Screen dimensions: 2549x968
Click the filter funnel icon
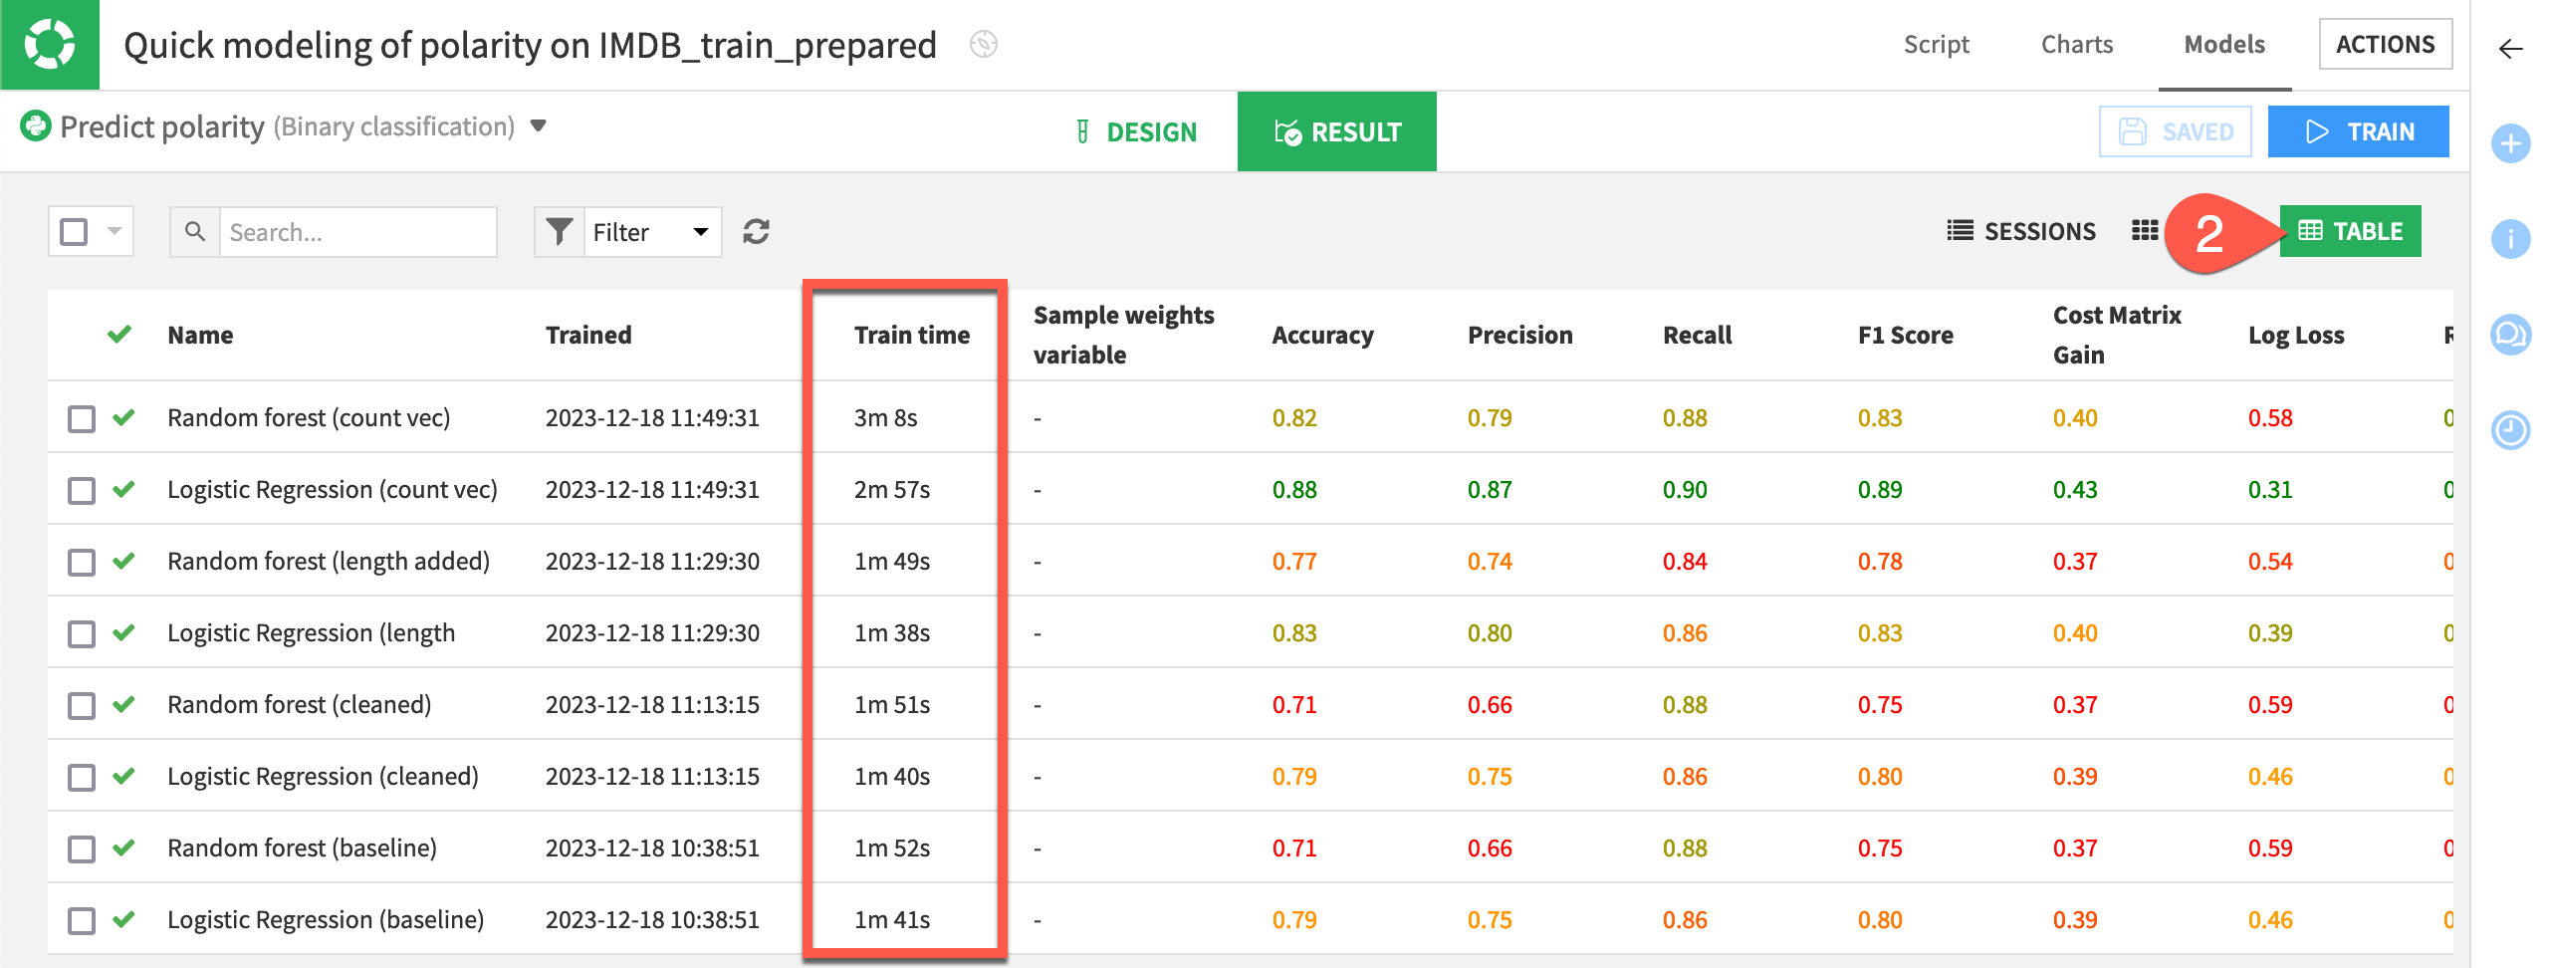560,232
